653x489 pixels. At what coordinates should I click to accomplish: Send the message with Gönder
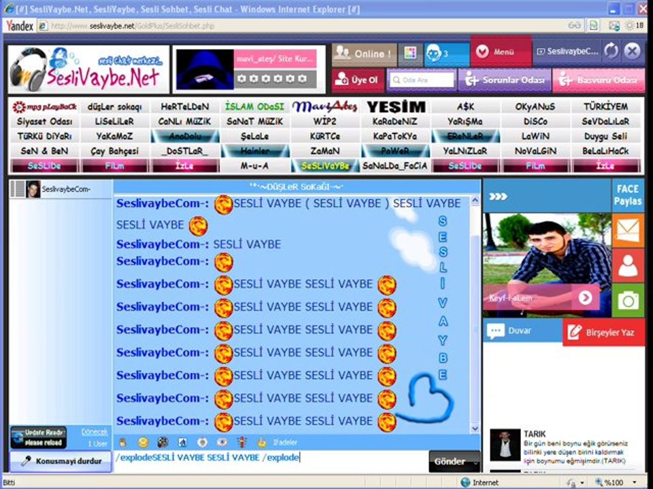coord(454,462)
